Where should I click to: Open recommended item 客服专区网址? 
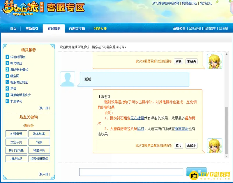pos(19,82)
